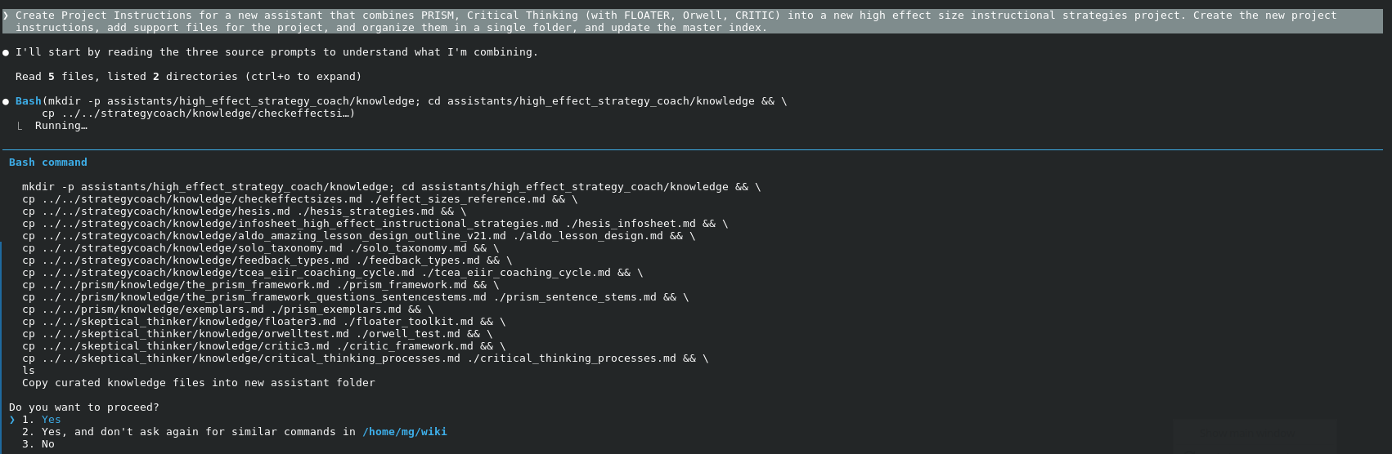Click the selection arrow beside "1. Yes"

[12, 420]
